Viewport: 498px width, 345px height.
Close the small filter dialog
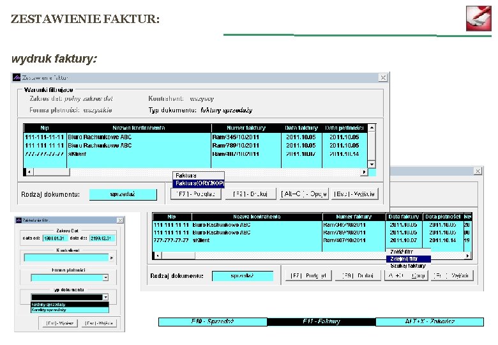click(120, 220)
